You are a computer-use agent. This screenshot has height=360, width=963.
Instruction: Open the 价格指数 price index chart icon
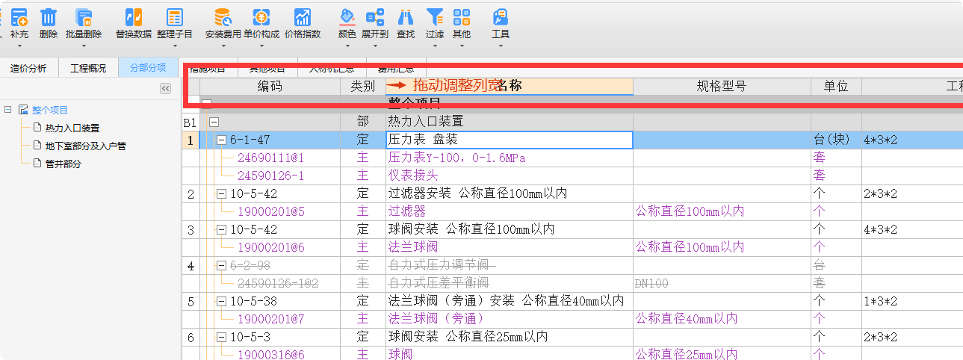coord(303,16)
